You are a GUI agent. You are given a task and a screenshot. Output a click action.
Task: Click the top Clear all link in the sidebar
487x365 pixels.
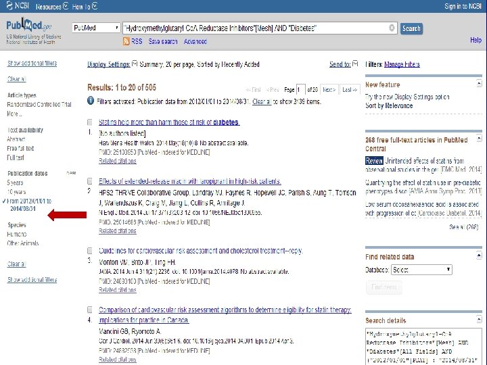pos(16,79)
